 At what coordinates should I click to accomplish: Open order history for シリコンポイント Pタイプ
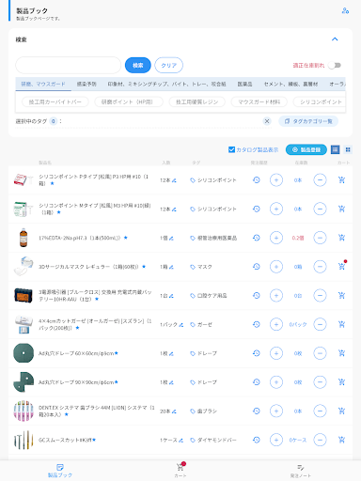(257, 180)
